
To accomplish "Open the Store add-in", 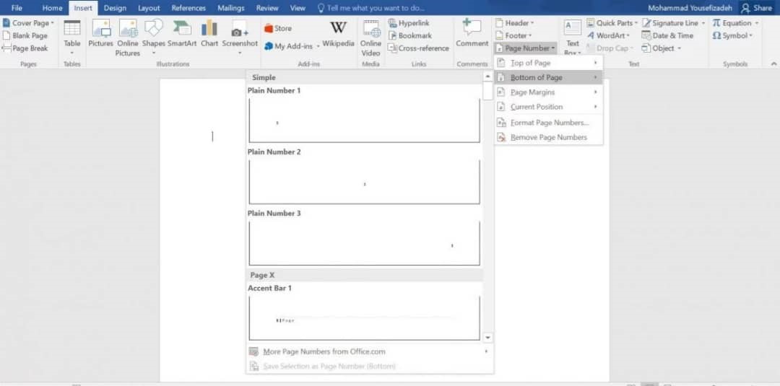I will click(269, 28).
